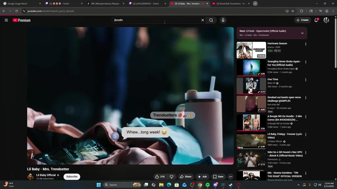
Task: Close the Lil Baby Mrs. Trendsetter tab
Action: point(207,4)
